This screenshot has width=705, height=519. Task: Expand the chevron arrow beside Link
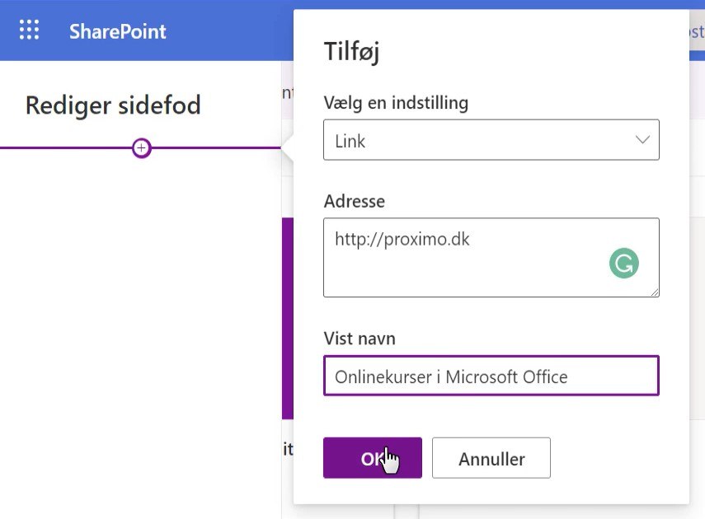pos(642,140)
